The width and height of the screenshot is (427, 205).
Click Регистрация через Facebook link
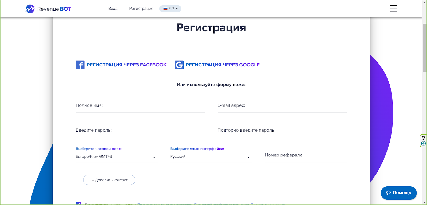coord(126,65)
